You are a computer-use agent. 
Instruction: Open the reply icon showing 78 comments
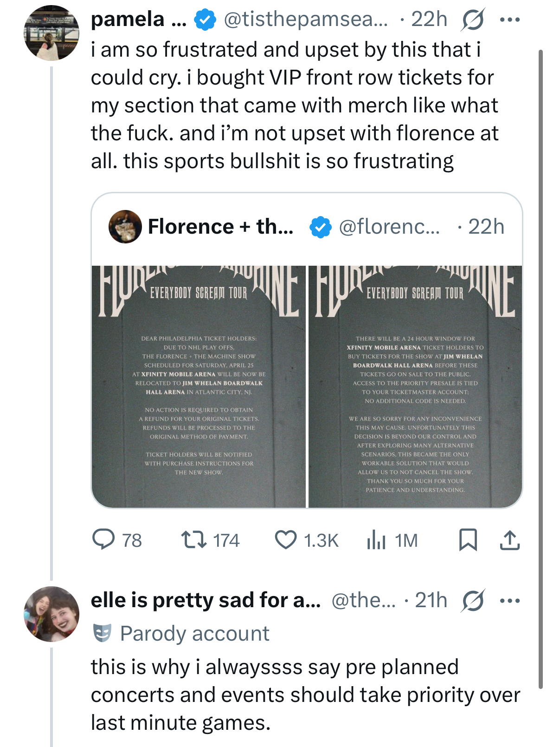[103, 540]
